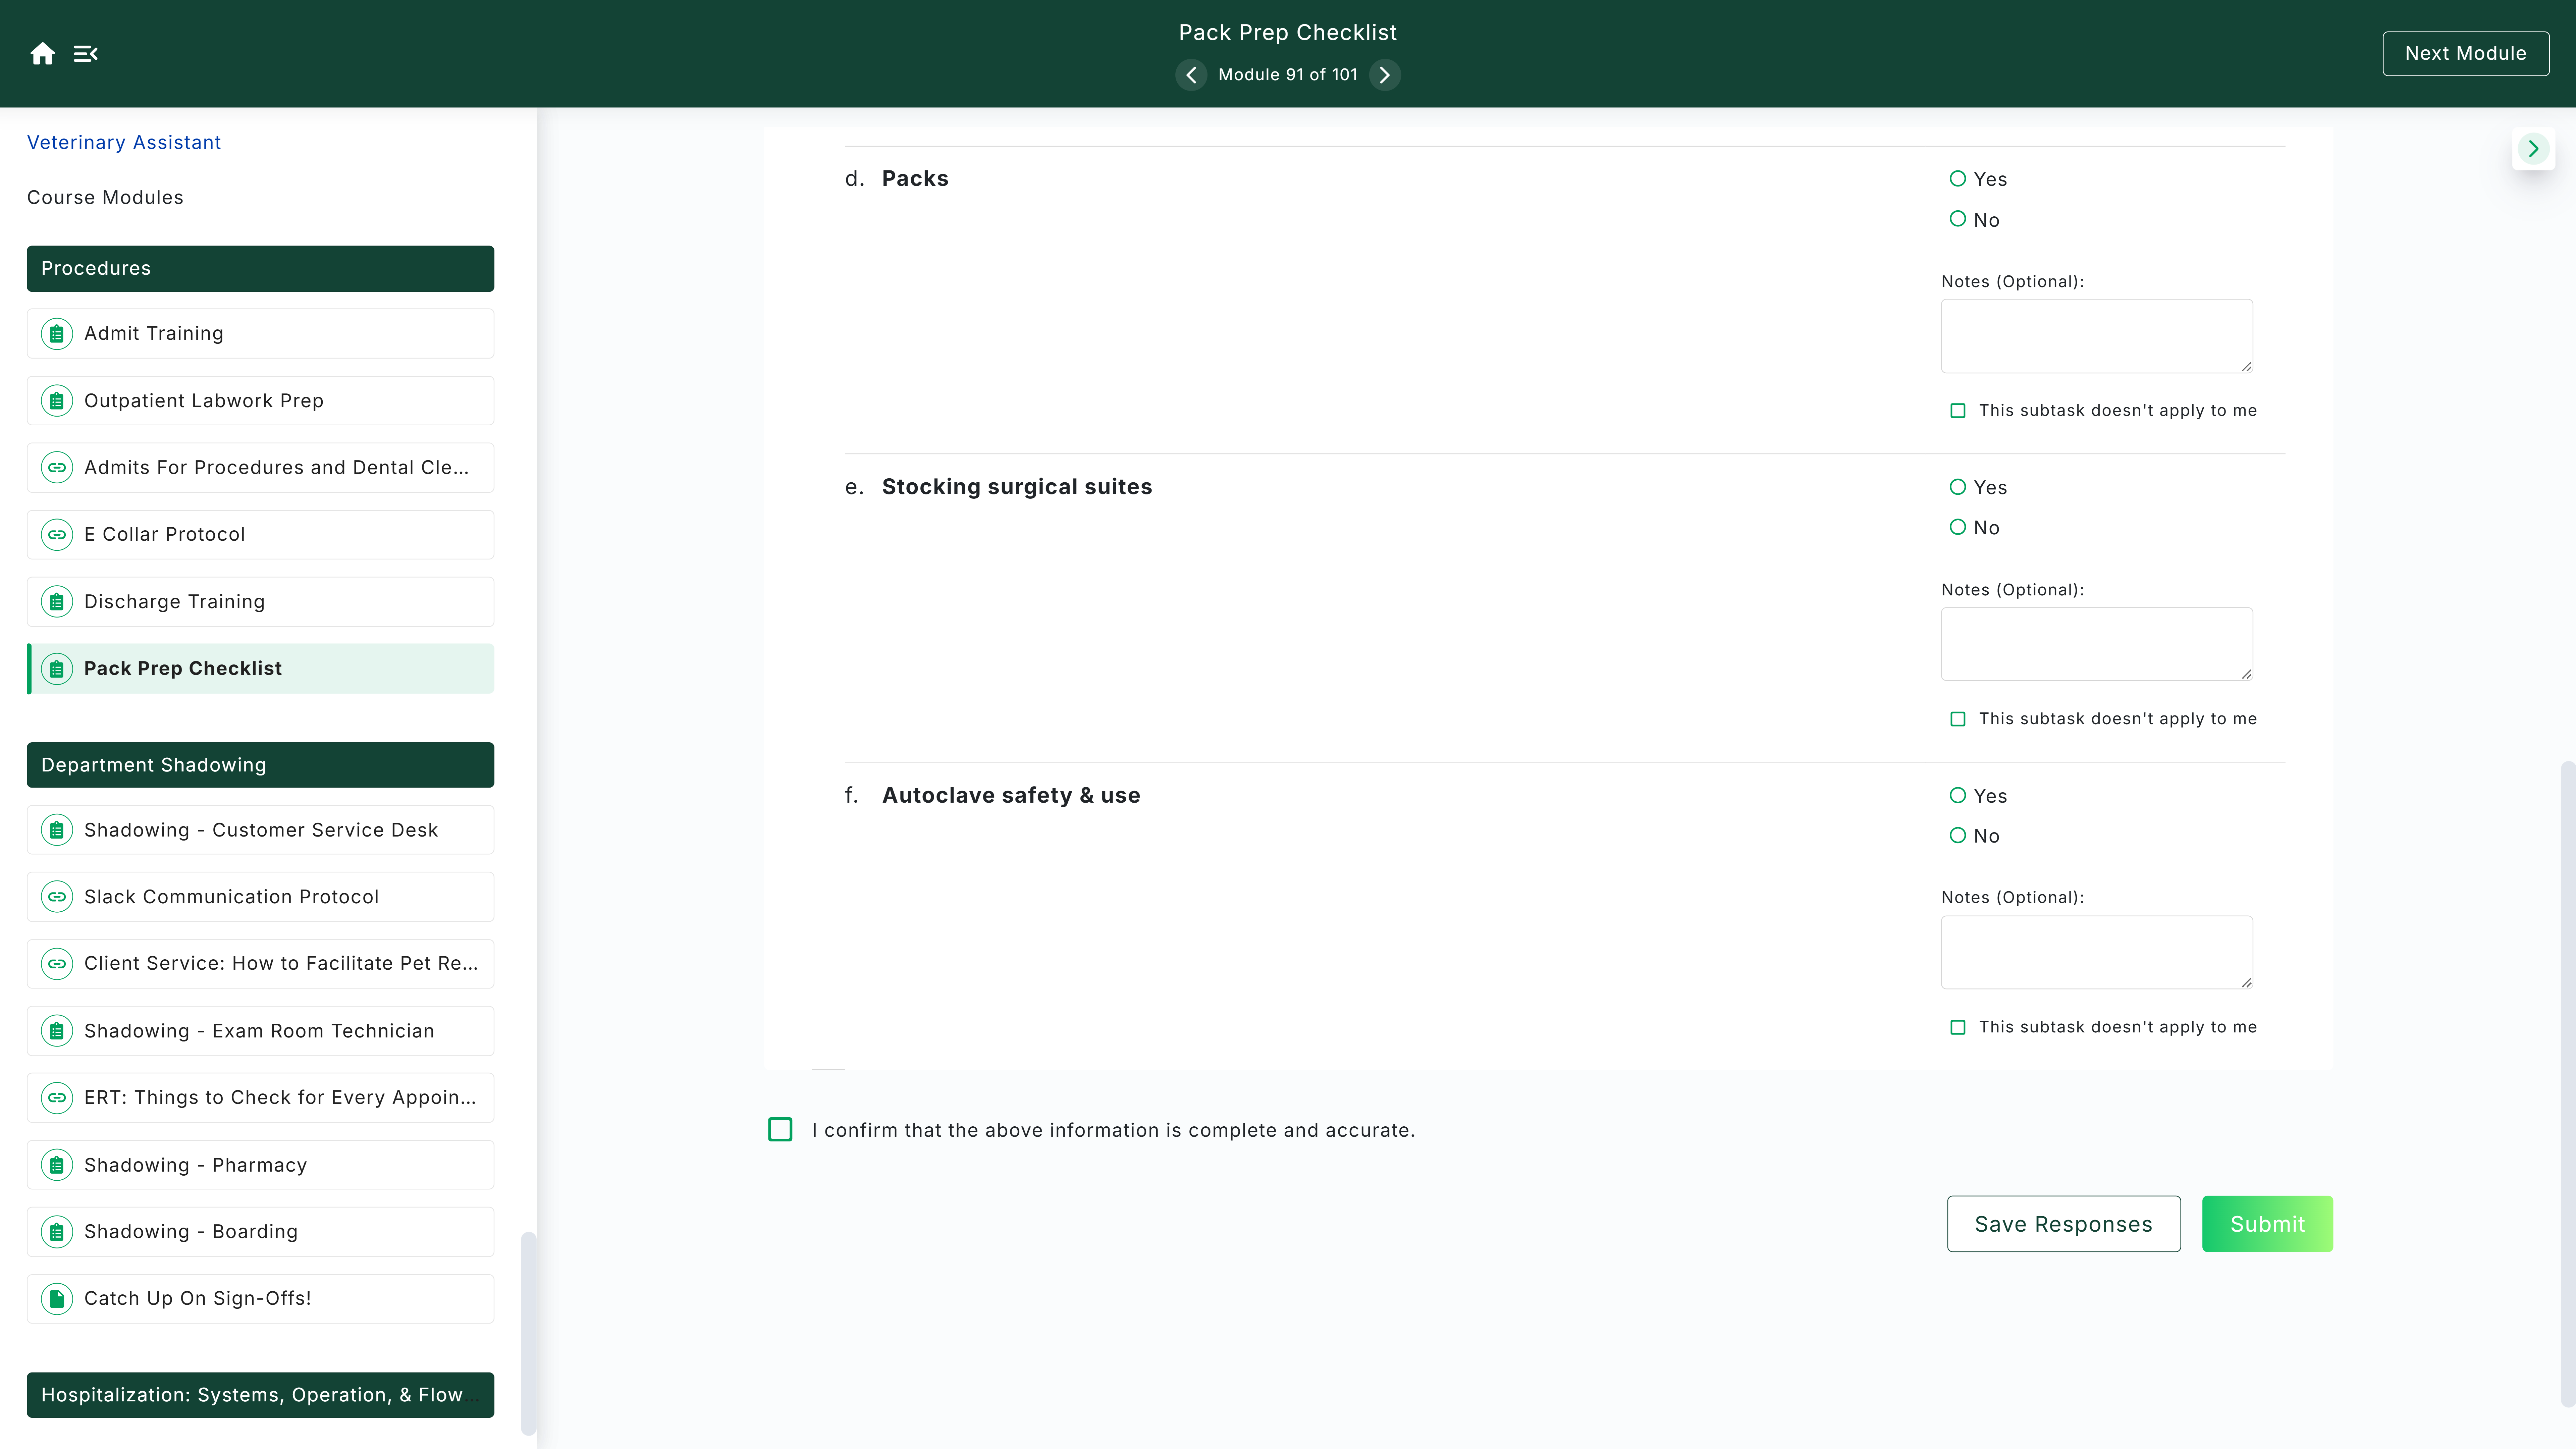This screenshot has width=2576, height=1449.
Task: Select Yes for Packs
Action: pos(1958,179)
